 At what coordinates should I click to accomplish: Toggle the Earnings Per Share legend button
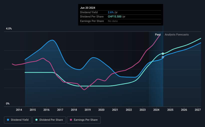point(84,120)
